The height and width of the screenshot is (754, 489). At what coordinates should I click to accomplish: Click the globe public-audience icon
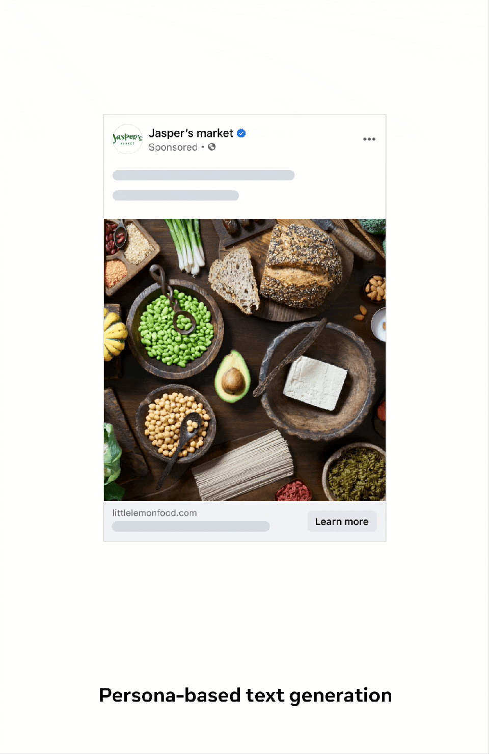(212, 147)
